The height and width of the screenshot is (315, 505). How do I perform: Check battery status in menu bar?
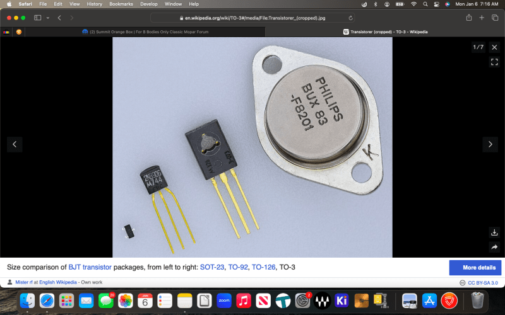(x=400, y=4)
